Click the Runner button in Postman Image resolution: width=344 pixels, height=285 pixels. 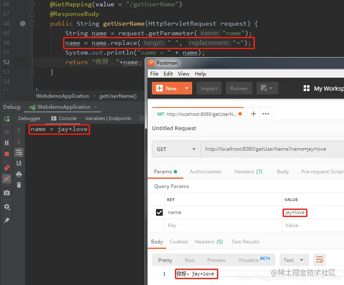point(239,89)
